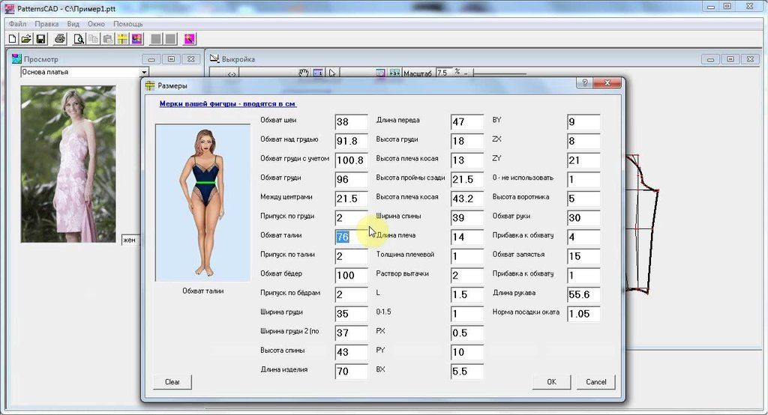Click the Высота проймы сзади field 21.5

[x=466, y=179]
